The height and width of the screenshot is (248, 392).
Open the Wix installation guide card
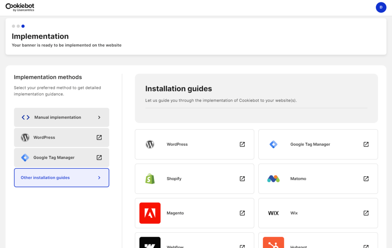(x=318, y=213)
